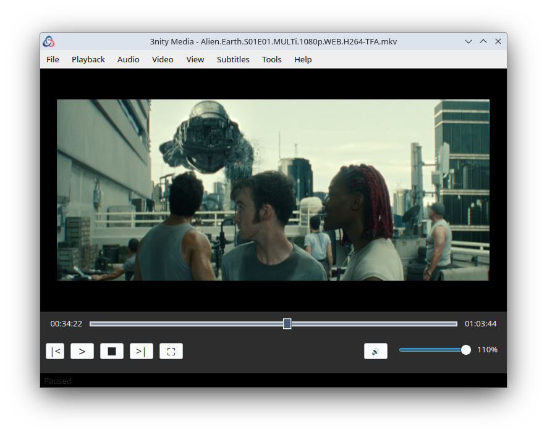Open the View menu

point(195,60)
